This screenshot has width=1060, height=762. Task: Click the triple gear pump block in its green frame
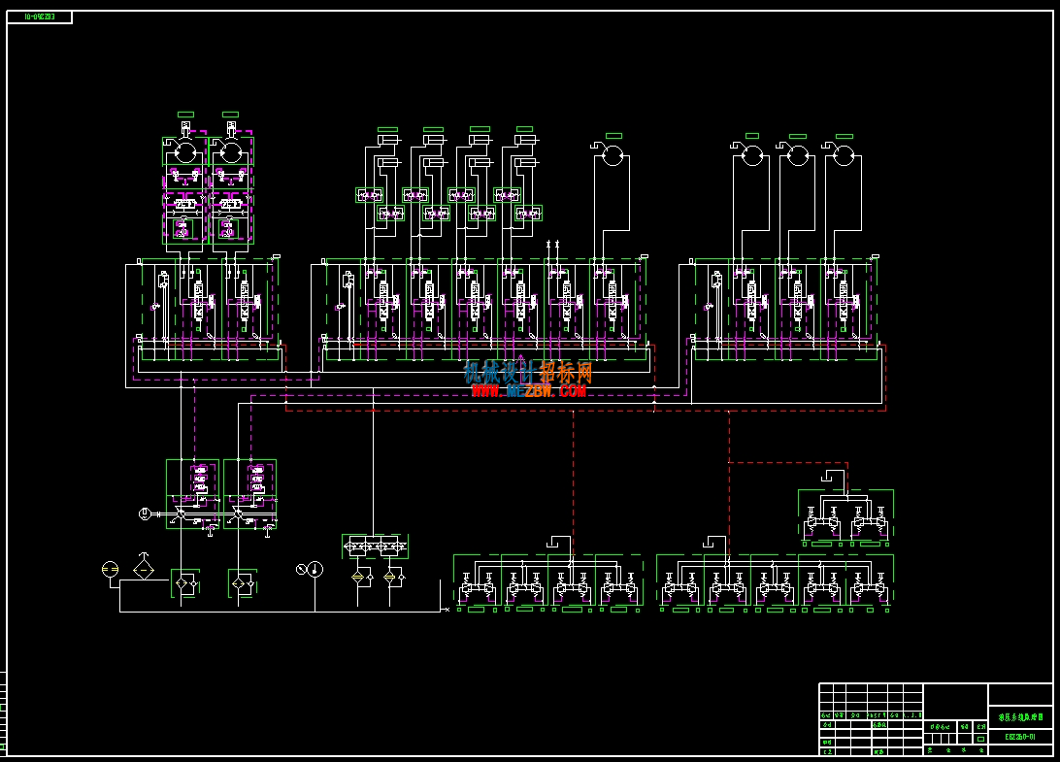(x=376, y=547)
